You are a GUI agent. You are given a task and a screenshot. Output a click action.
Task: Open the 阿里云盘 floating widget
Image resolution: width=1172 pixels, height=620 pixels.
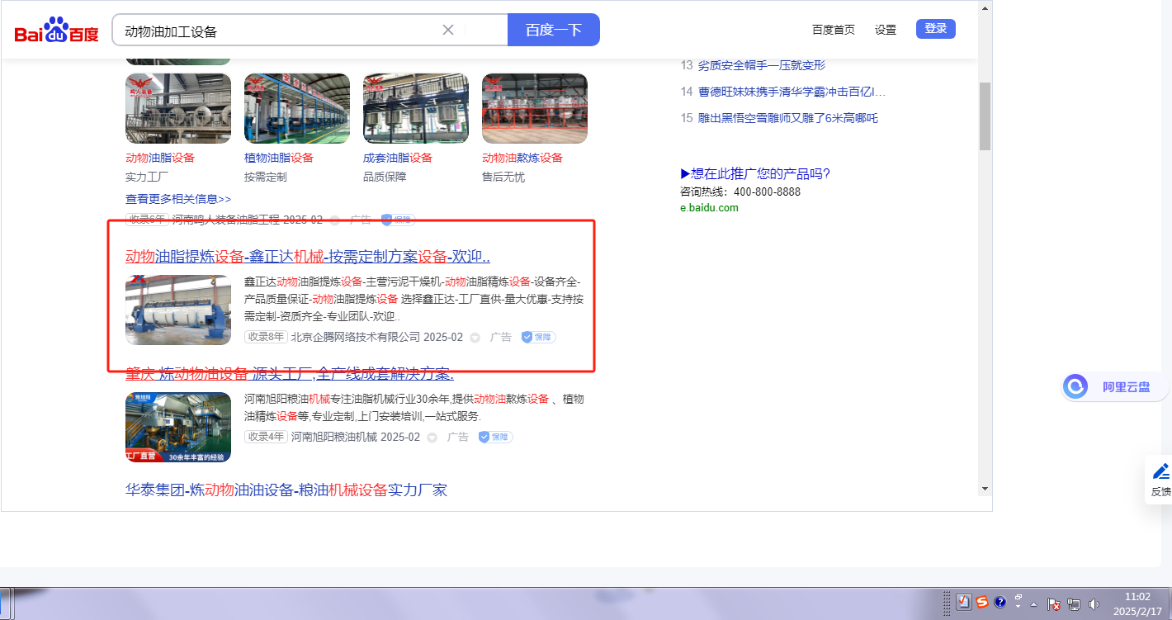(x=1115, y=386)
